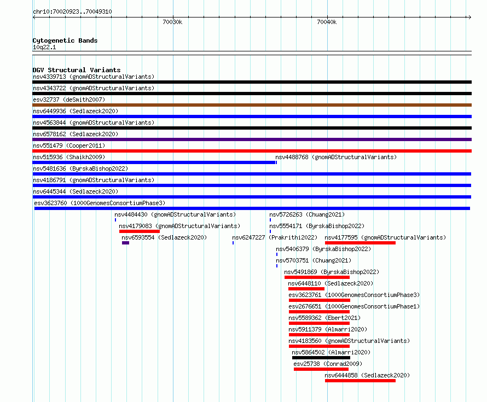Click nsv4484430 gnomAD variant label
The image size is (487, 402).
[x=175, y=214]
